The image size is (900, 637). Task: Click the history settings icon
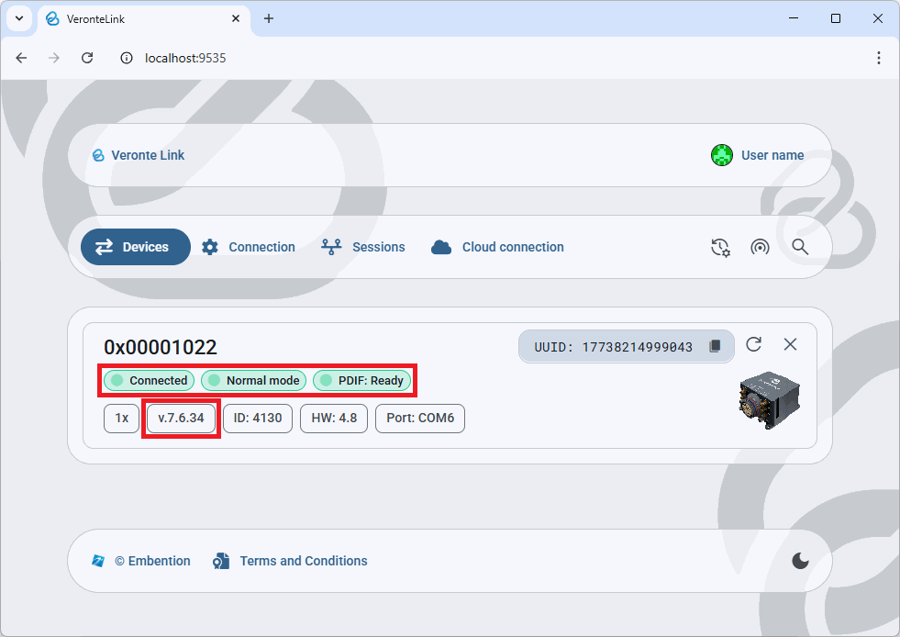click(x=720, y=247)
